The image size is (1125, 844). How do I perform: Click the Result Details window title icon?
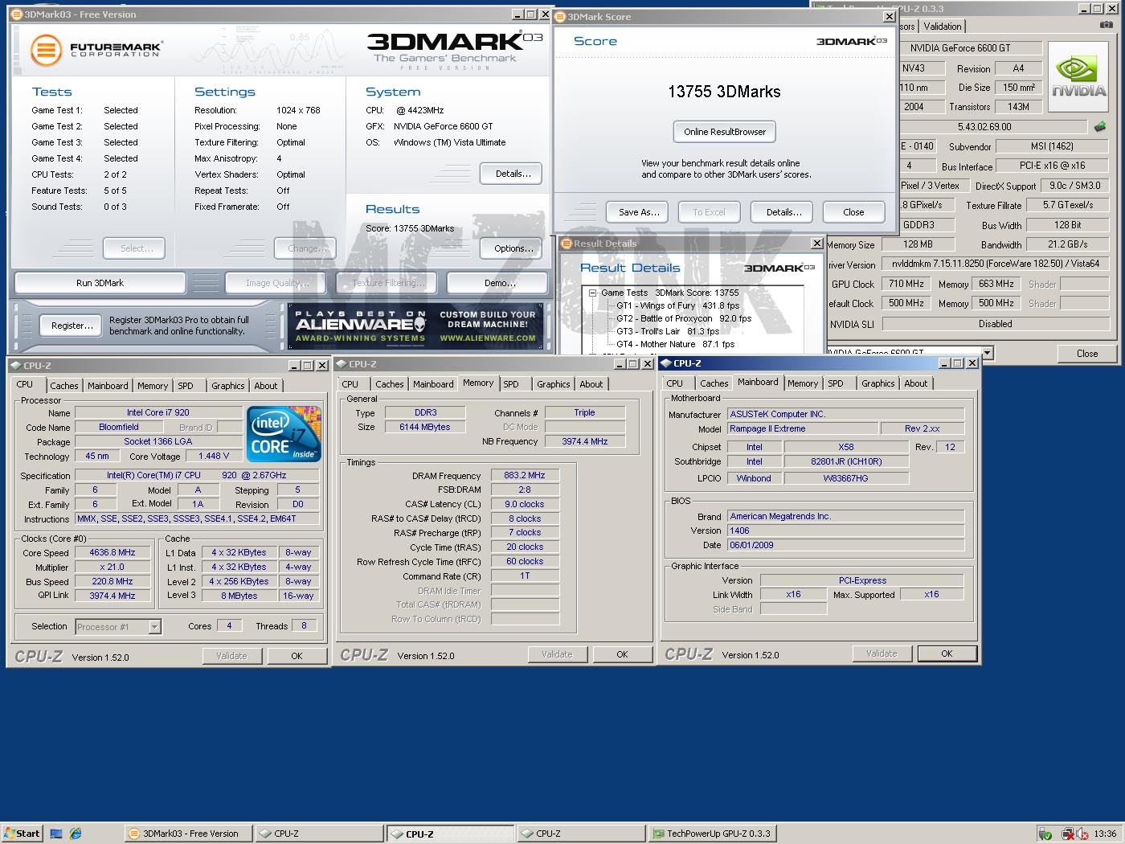(567, 244)
